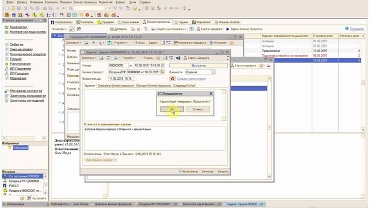Switch to the Контрагенты tab
Screen dimensions: 370x208
pyautogui.click(x=62, y=22)
